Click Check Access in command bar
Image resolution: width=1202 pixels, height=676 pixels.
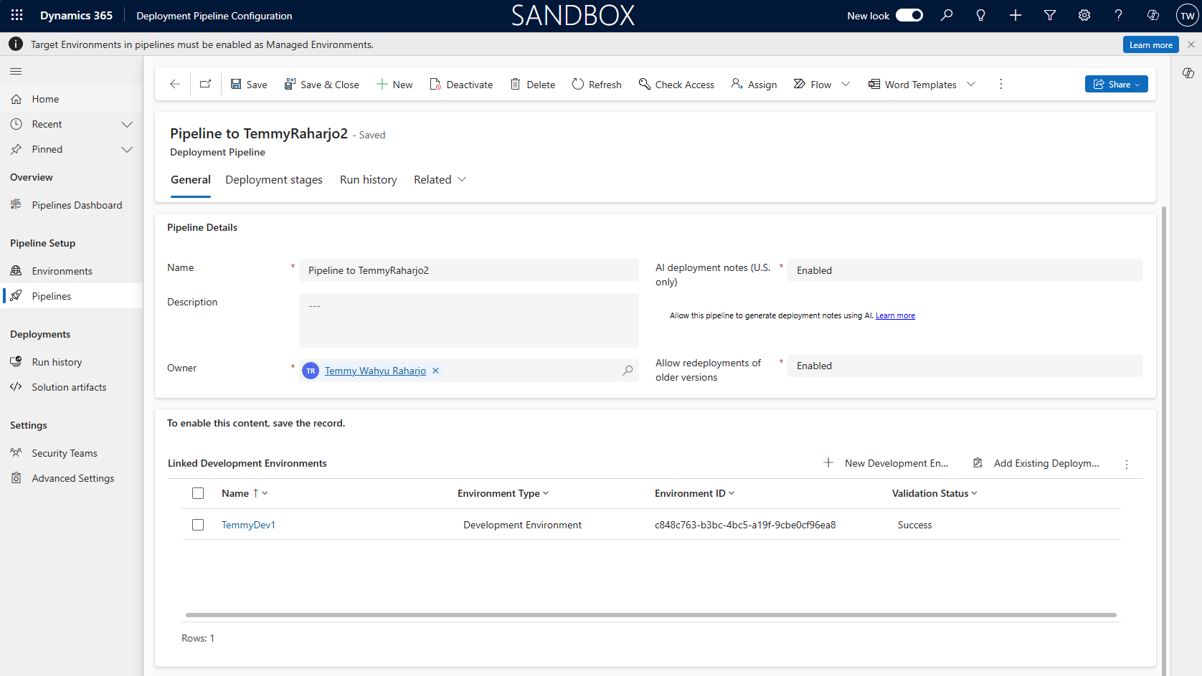(676, 85)
